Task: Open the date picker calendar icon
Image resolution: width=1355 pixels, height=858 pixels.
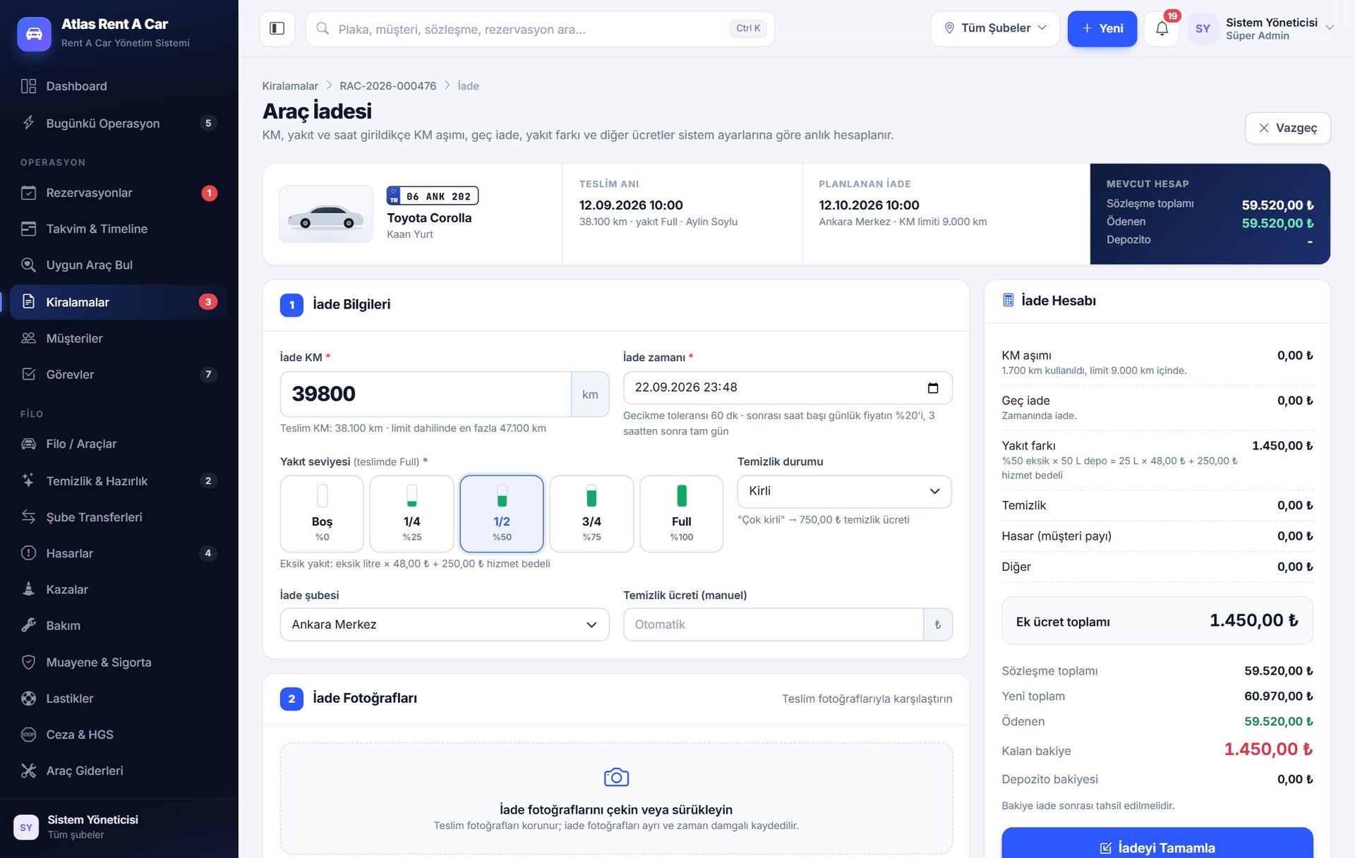Action: [932, 387]
